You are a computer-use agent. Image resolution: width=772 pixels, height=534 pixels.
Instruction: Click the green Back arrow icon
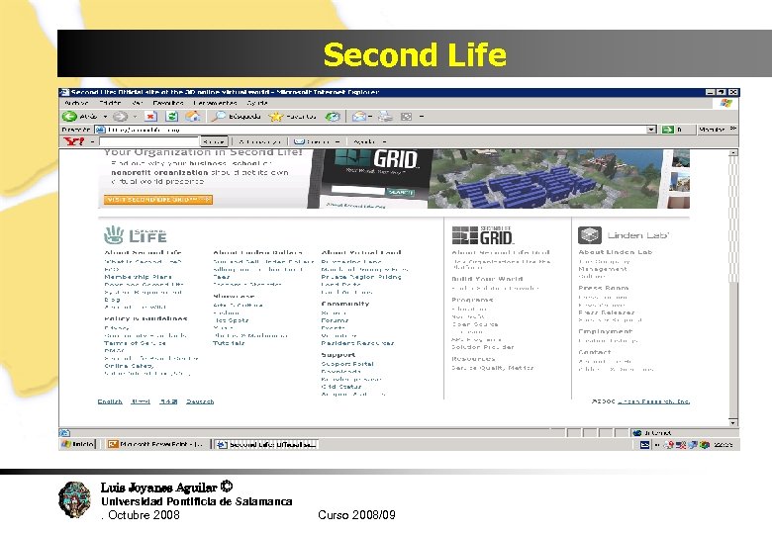pos(69,116)
